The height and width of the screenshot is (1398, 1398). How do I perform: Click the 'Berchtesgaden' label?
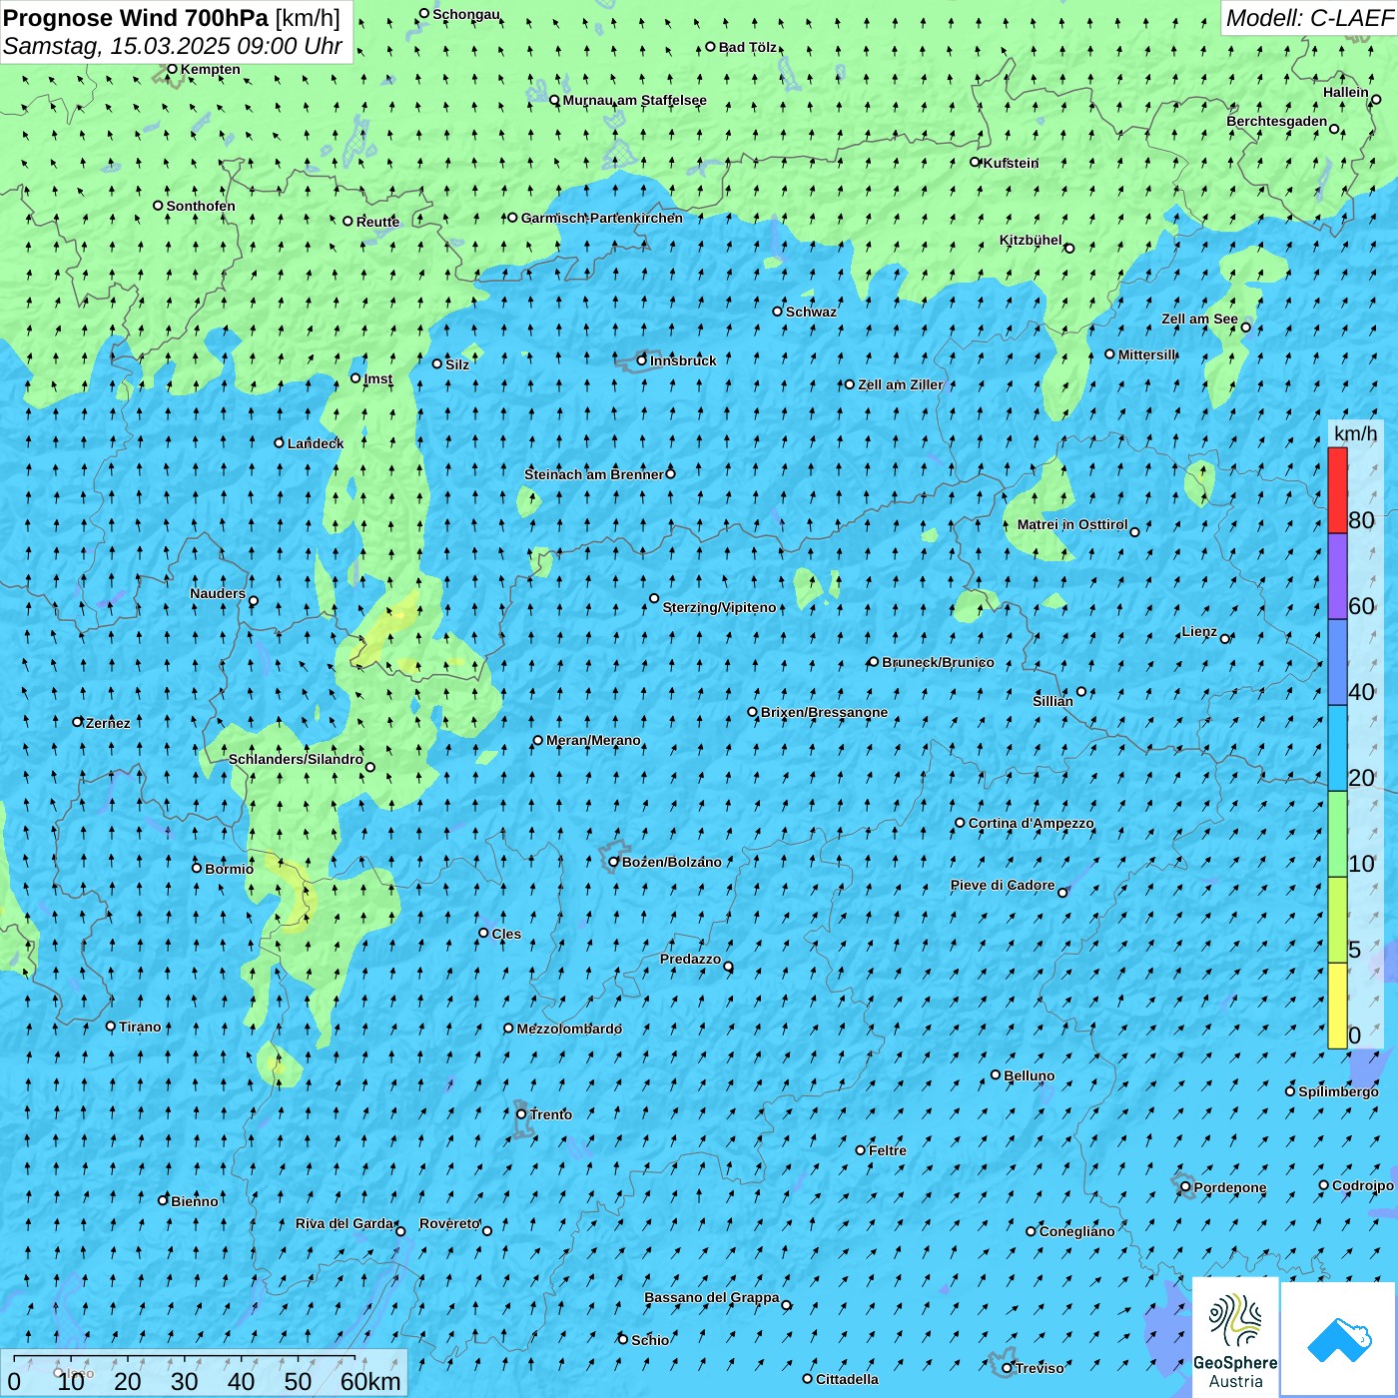[x=1277, y=121]
